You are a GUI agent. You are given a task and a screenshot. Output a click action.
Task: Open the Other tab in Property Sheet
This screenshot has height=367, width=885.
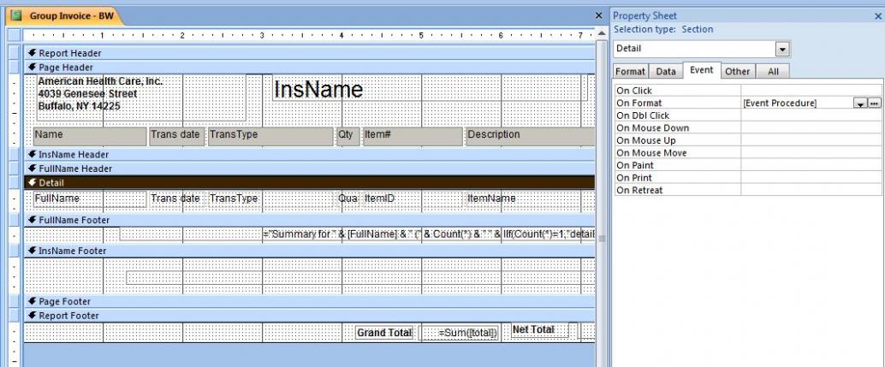click(737, 72)
